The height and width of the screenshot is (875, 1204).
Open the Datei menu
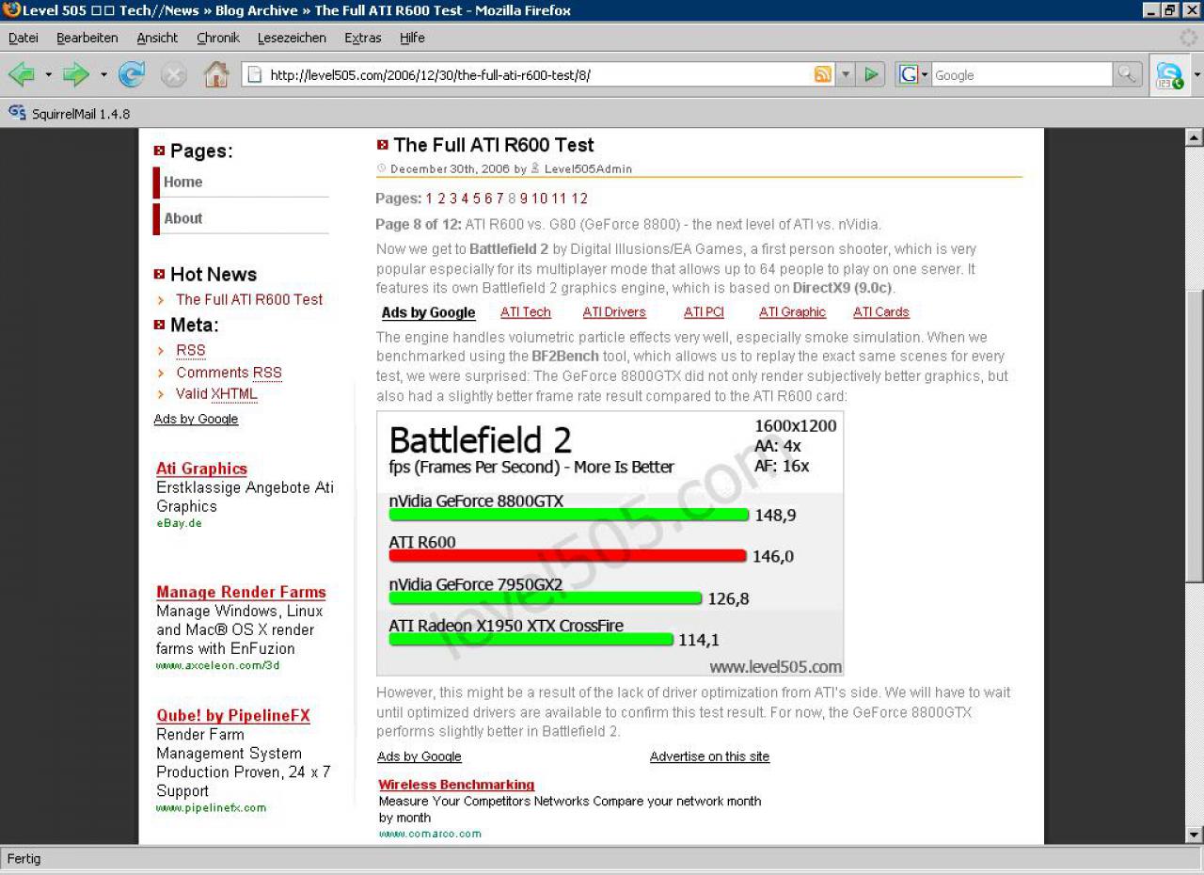[x=23, y=38]
